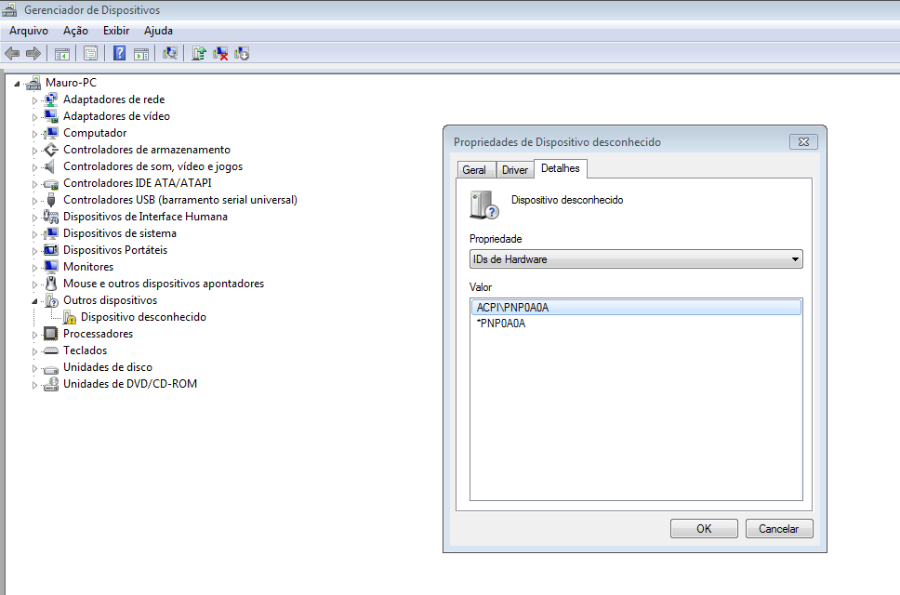The image size is (900, 595).
Task: Click the Controladores IDE ATA/ATAPI icon
Action: (51, 184)
